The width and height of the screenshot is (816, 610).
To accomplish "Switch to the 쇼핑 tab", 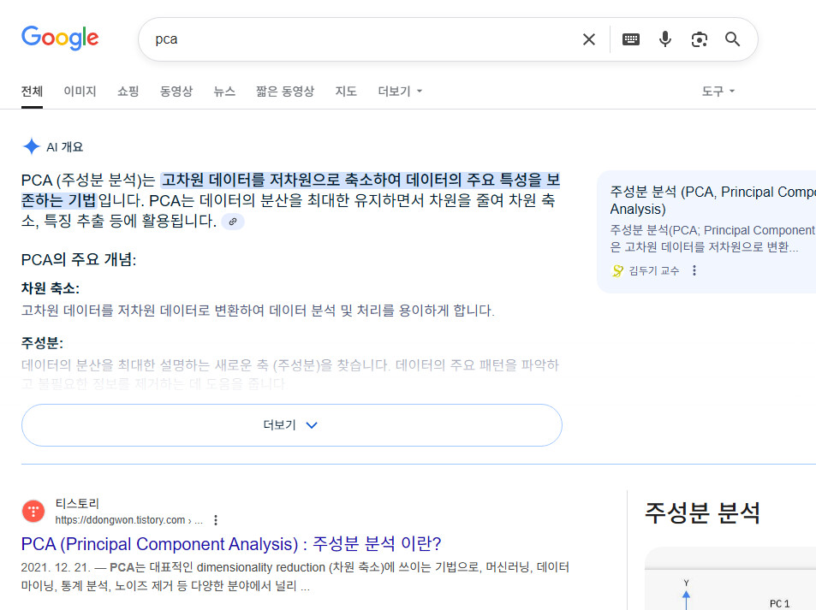I will click(x=128, y=92).
